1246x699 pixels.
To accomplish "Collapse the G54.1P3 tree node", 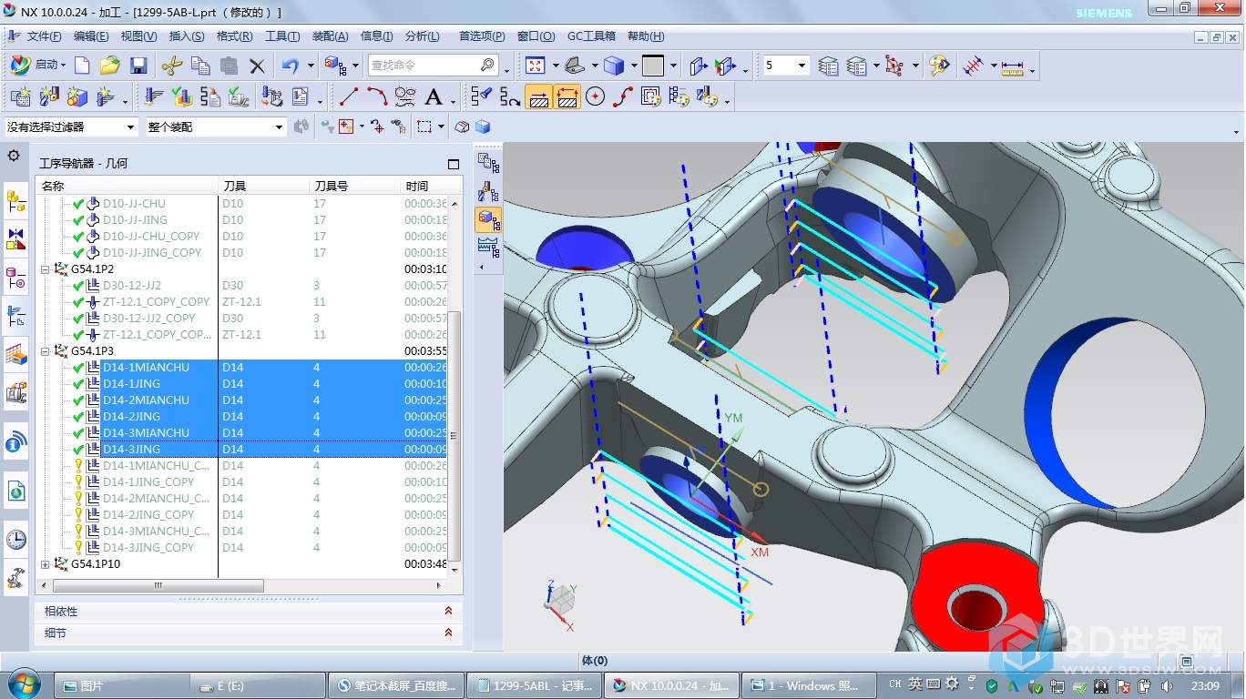I will click(x=46, y=351).
